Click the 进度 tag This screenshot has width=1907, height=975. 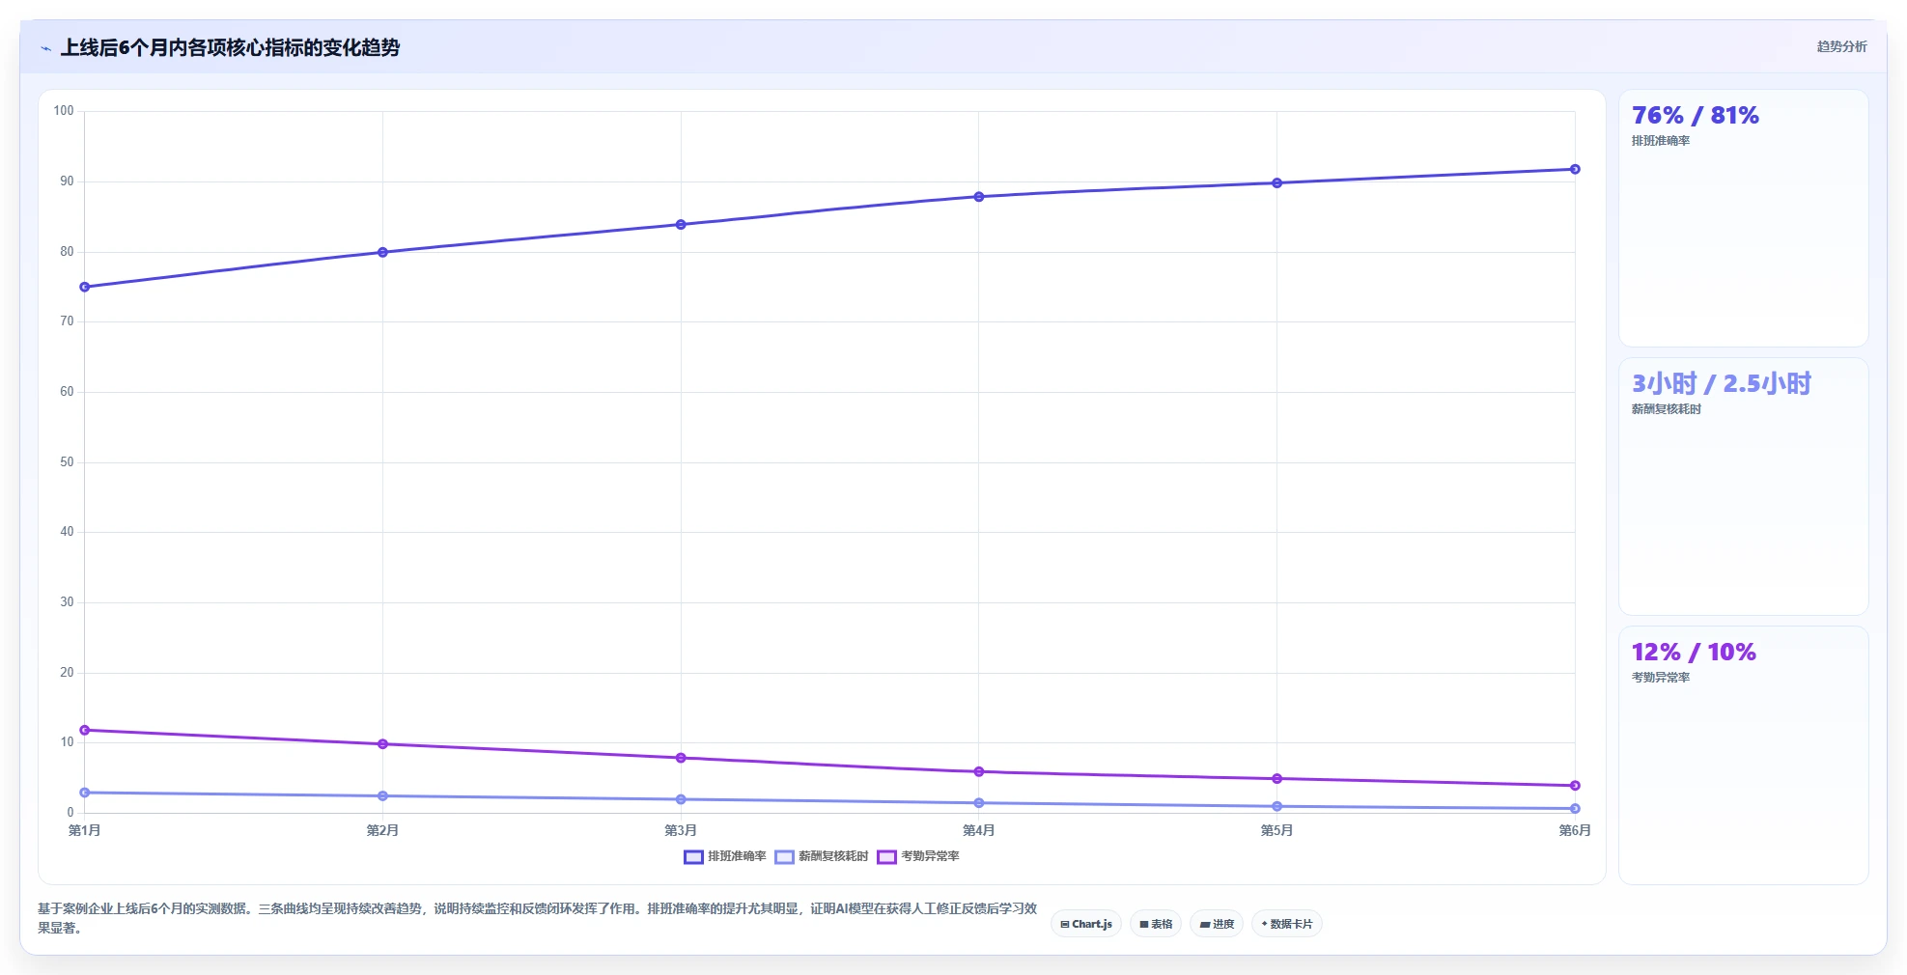[x=1217, y=924]
